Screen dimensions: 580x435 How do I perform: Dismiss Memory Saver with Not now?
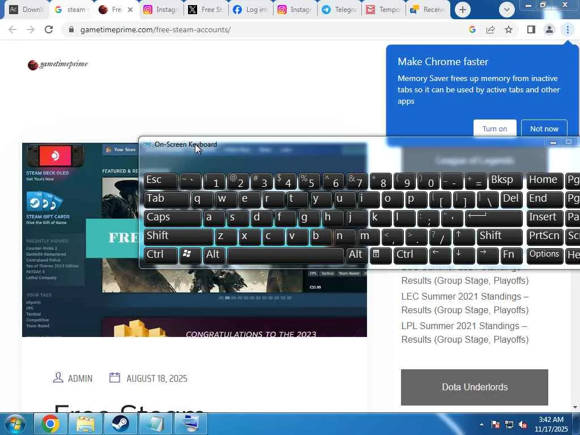(x=544, y=129)
